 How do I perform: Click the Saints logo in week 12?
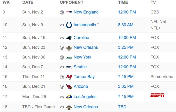point(69,47)
